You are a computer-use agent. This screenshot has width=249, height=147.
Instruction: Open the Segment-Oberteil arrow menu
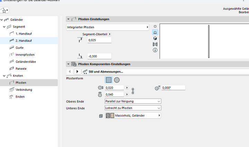click(110, 34)
